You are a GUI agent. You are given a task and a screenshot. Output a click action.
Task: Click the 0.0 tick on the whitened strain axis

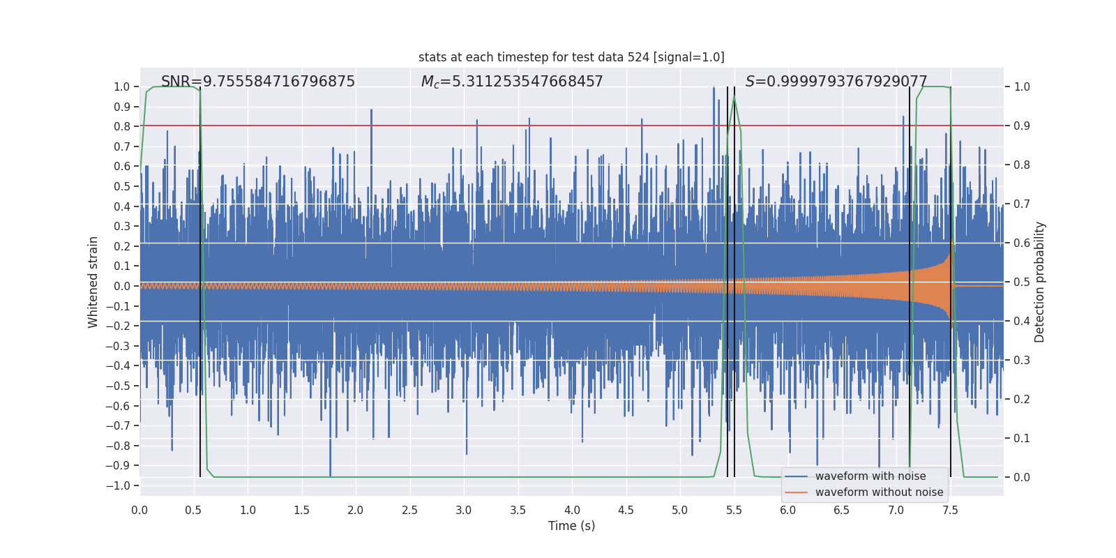[122, 286]
